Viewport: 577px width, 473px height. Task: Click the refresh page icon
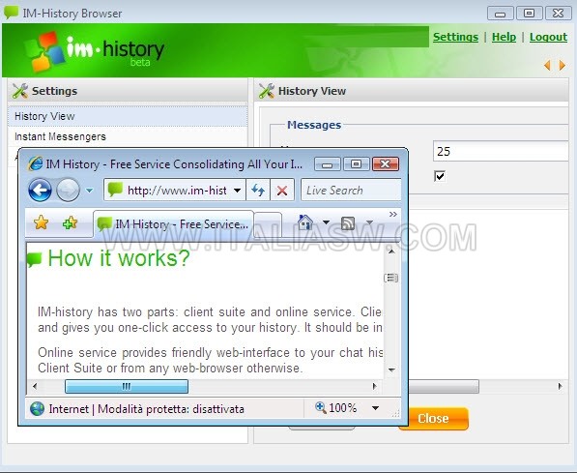coord(258,191)
